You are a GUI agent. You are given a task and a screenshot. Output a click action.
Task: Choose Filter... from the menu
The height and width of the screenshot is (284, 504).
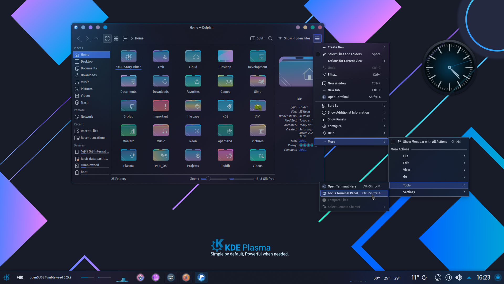pos(351,75)
